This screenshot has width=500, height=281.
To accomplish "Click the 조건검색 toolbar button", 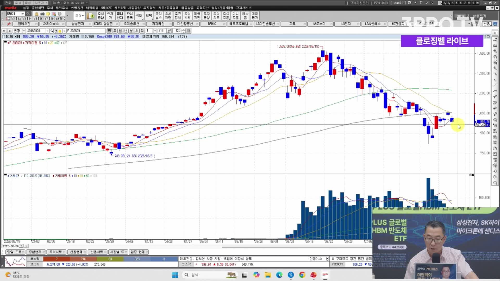I will coord(178,16).
